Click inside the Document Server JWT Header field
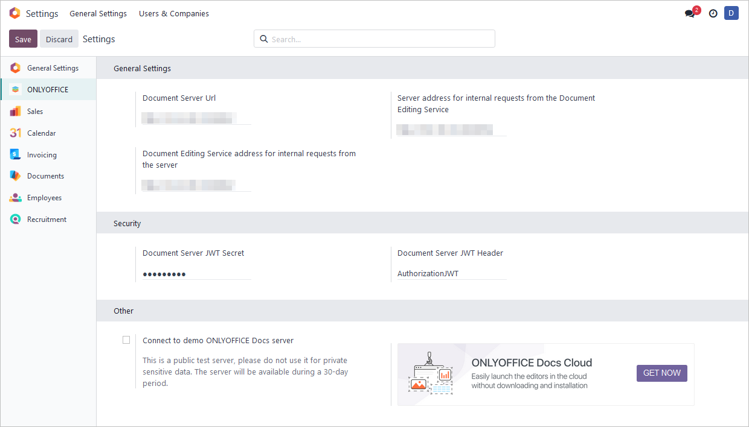 [x=450, y=273]
